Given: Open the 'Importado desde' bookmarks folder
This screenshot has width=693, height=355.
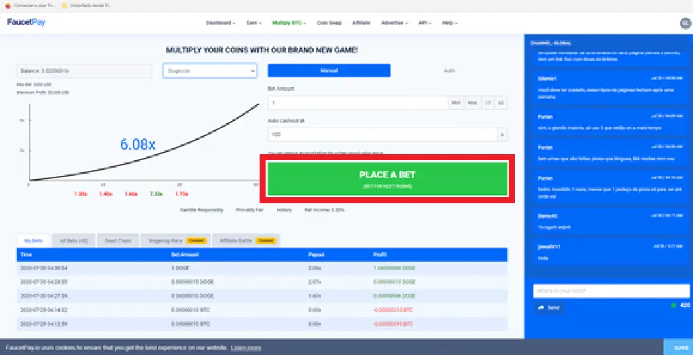Looking at the screenshot, I should tap(87, 6).
